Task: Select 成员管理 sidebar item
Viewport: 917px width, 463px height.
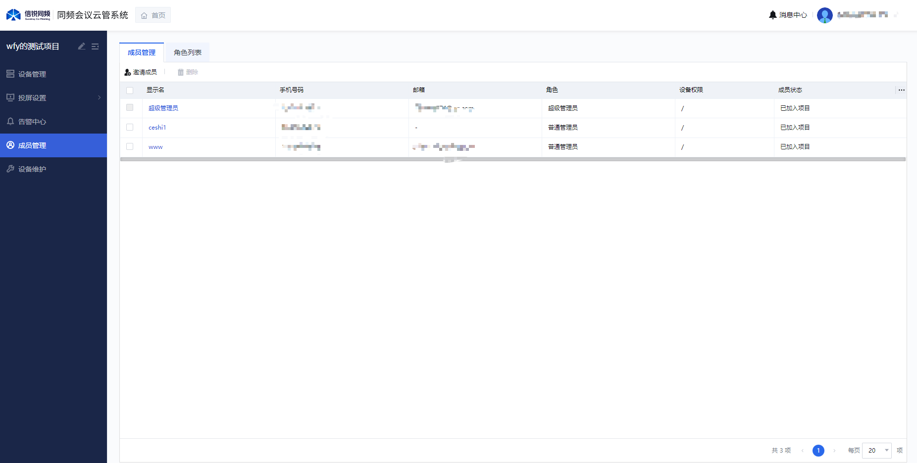Action: point(53,145)
